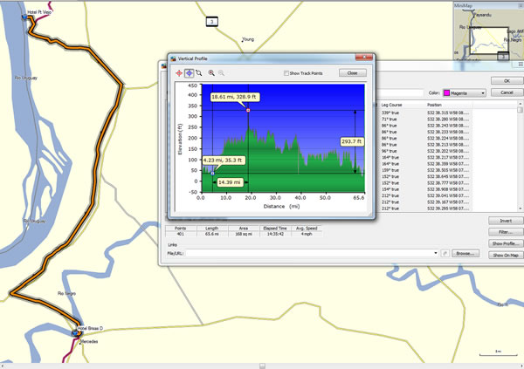
Task: Click the track list scroll-up arrow
Action: point(520,104)
